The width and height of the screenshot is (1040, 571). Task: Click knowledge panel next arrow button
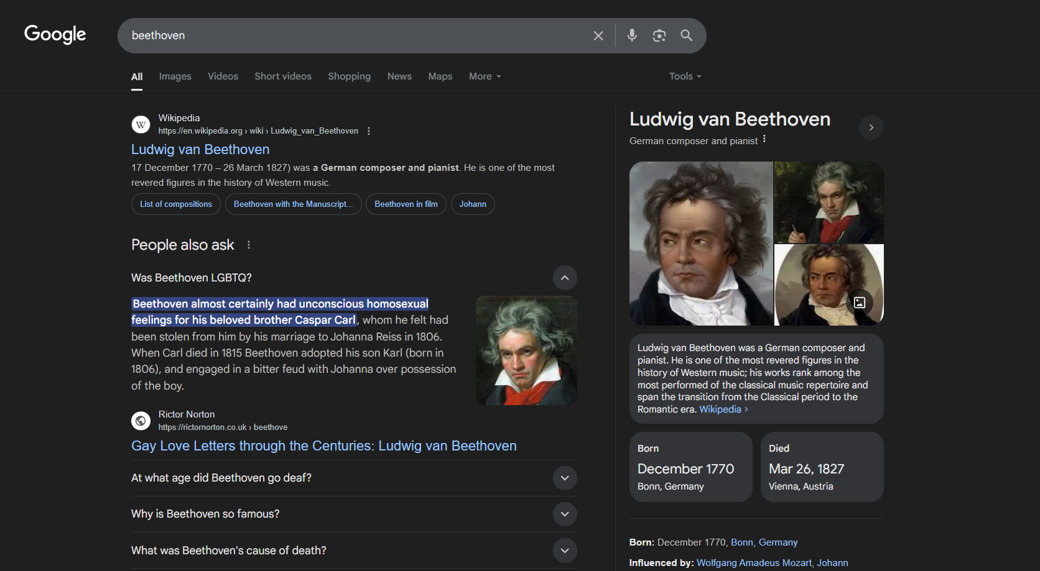click(871, 127)
